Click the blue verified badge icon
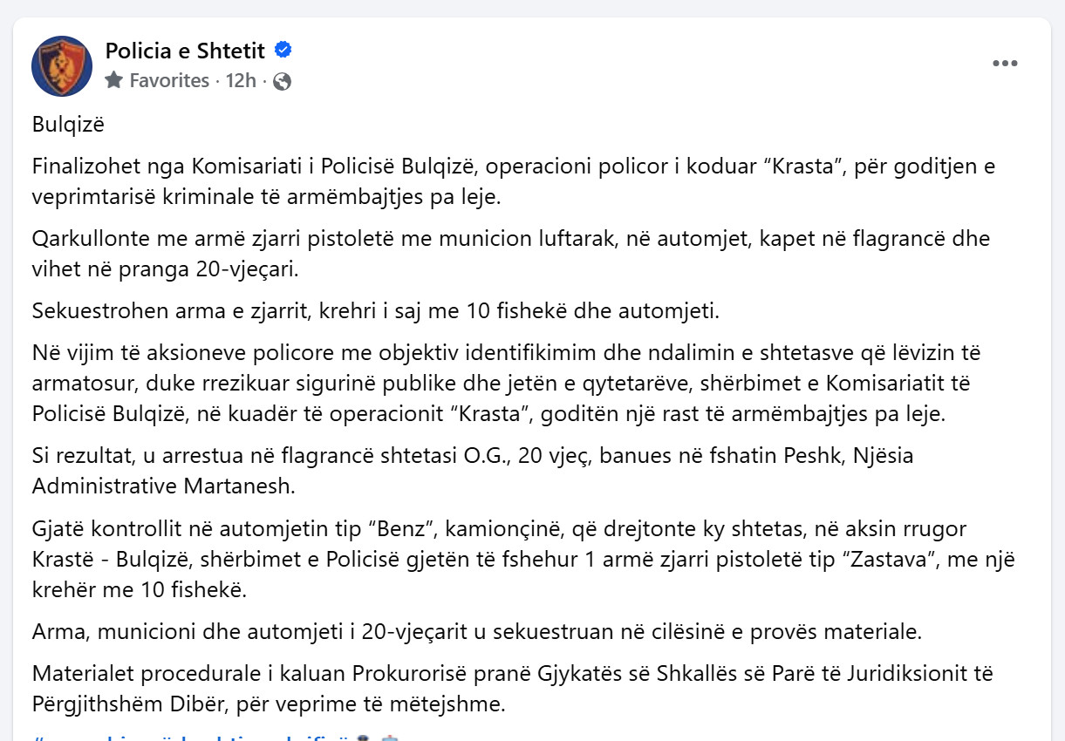Image resolution: width=1065 pixels, height=741 pixels. click(283, 51)
